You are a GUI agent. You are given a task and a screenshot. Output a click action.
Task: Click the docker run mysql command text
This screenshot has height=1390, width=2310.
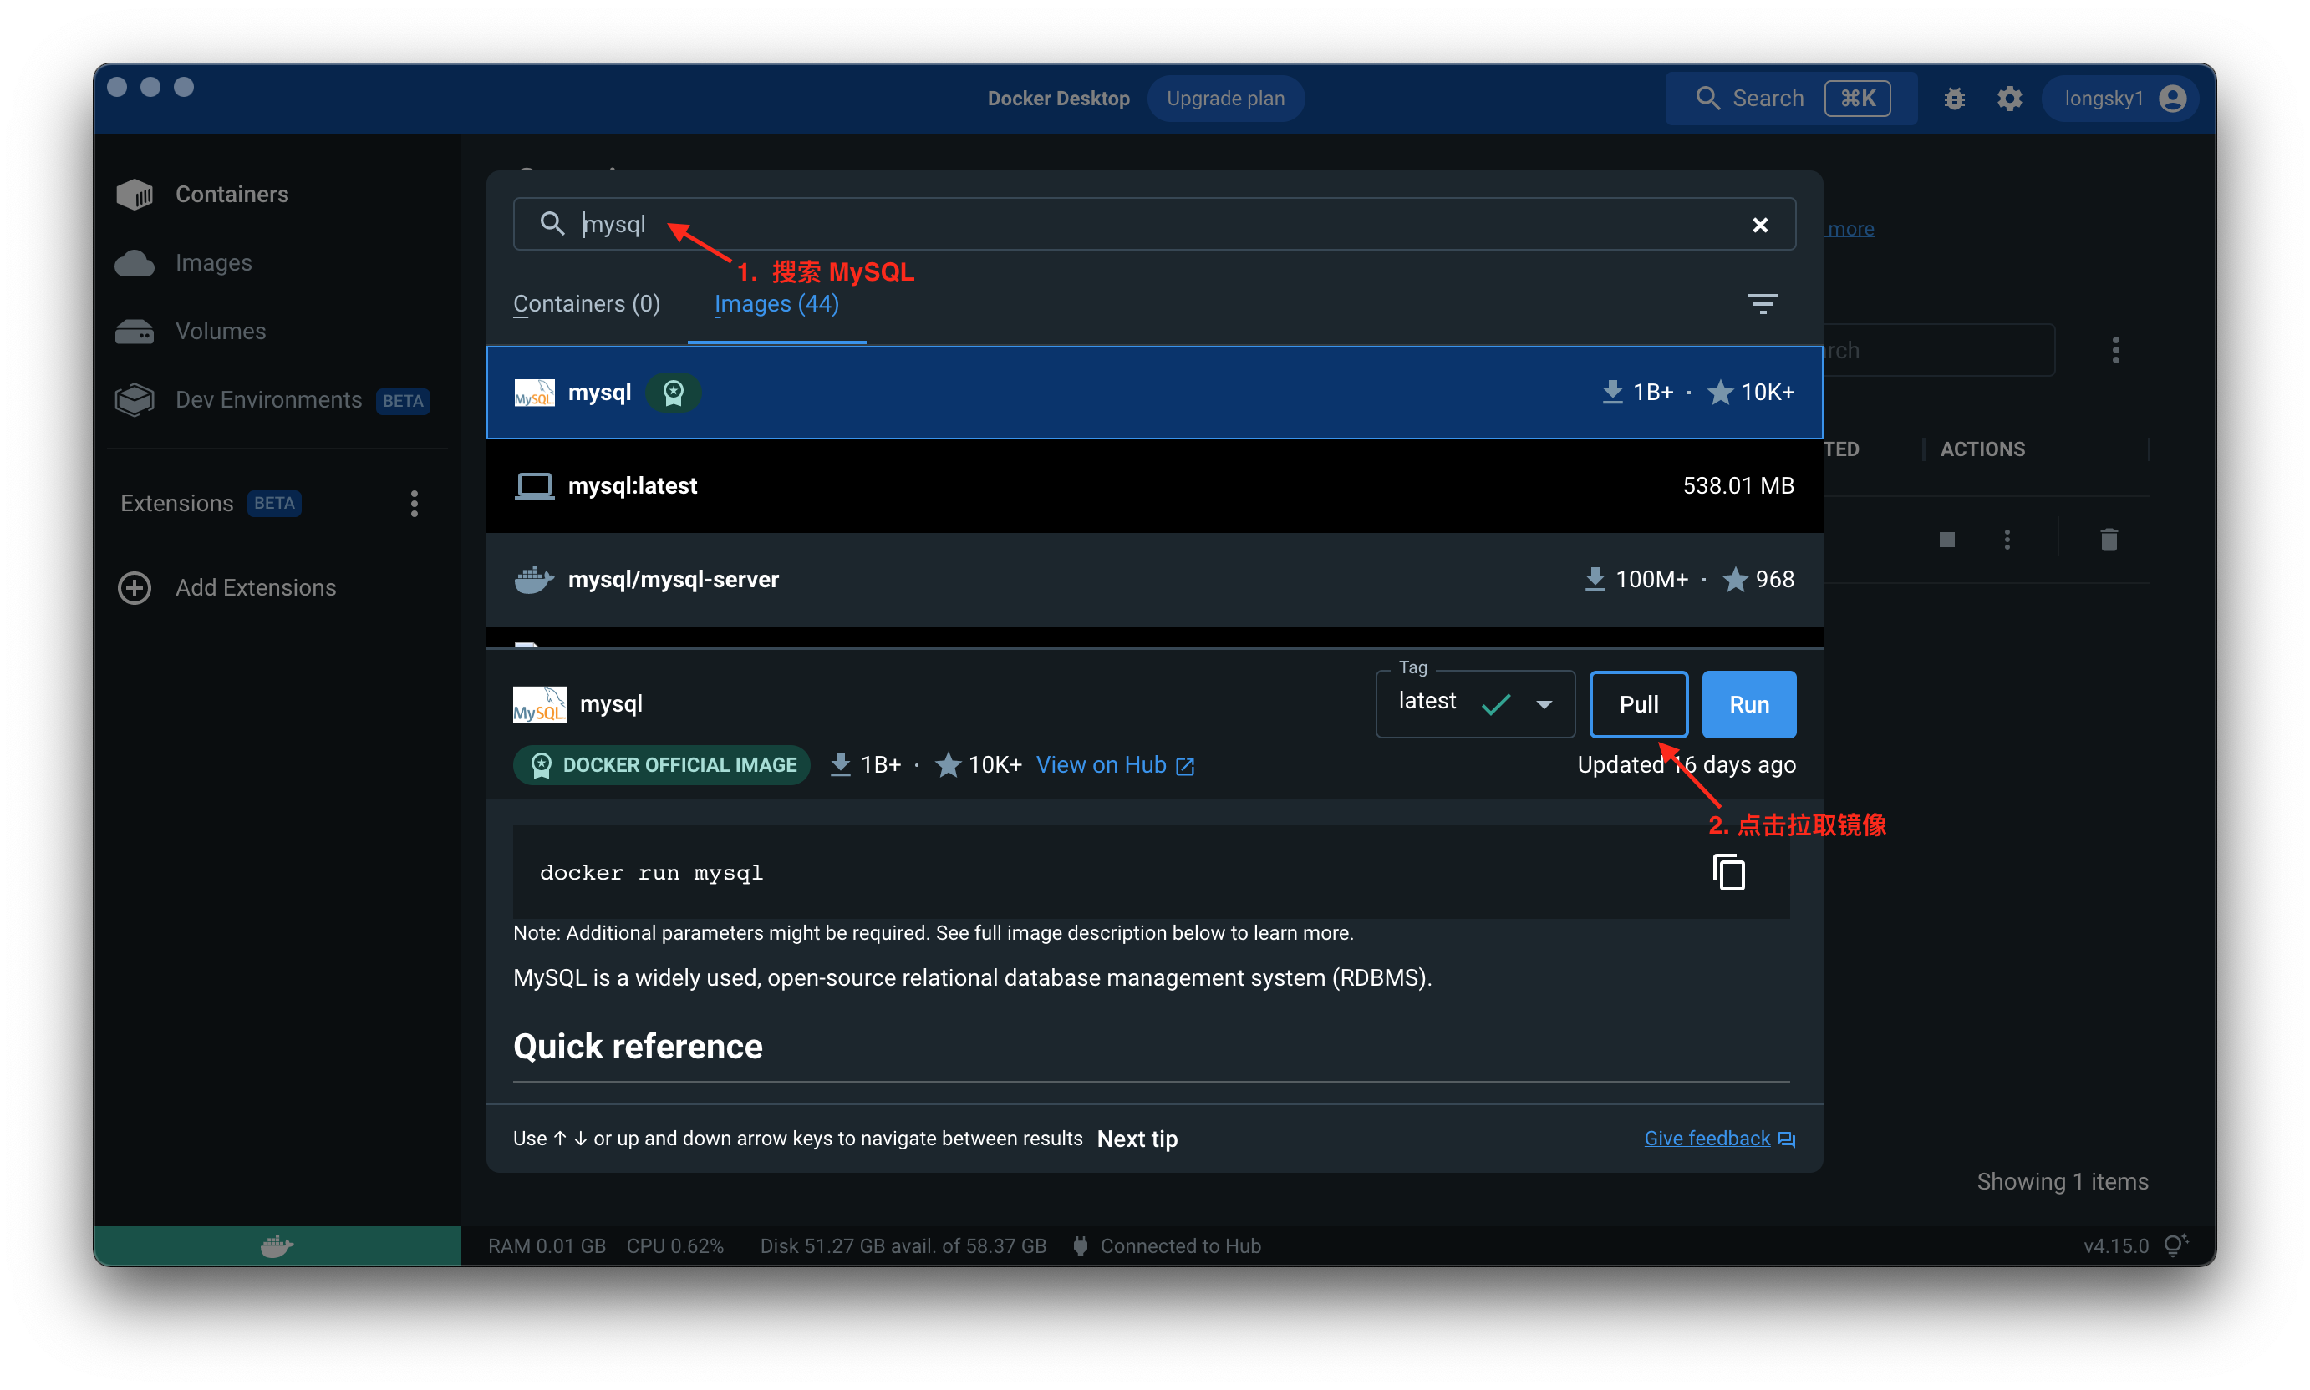(651, 873)
